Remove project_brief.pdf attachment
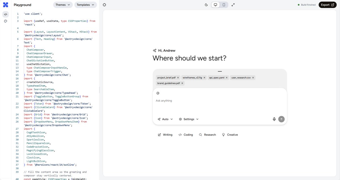The image size is (340, 180). (178, 78)
